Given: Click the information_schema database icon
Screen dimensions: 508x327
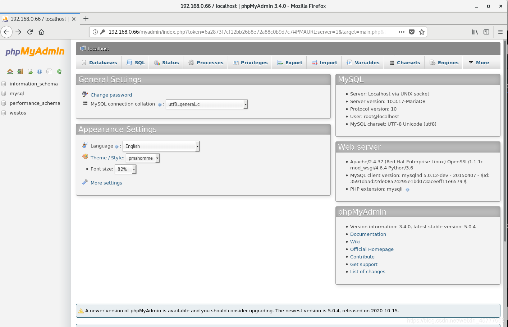Looking at the screenshot, I should pyautogui.click(x=4, y=84).
